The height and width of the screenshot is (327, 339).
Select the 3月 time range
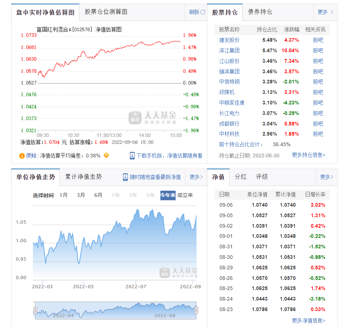tap(81, 195)
